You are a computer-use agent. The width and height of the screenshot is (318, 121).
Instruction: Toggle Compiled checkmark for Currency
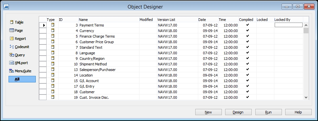pos(247,30)
